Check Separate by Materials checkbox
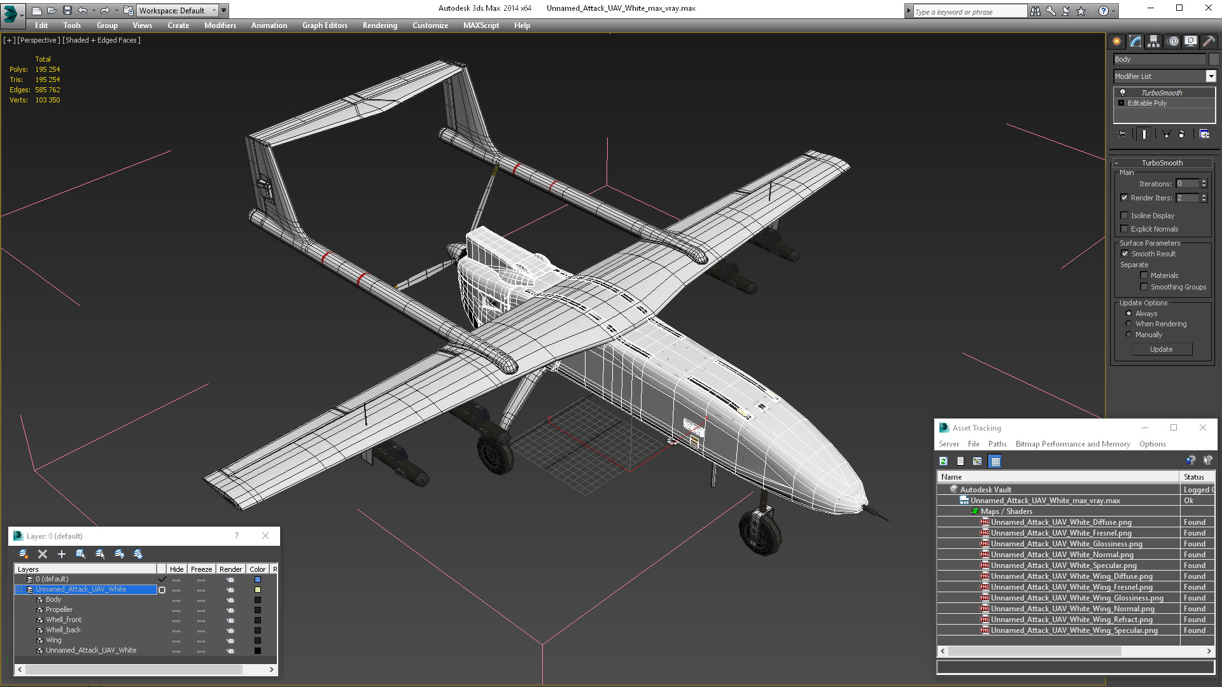1222x687 pixels. [x=1144, y=275]
